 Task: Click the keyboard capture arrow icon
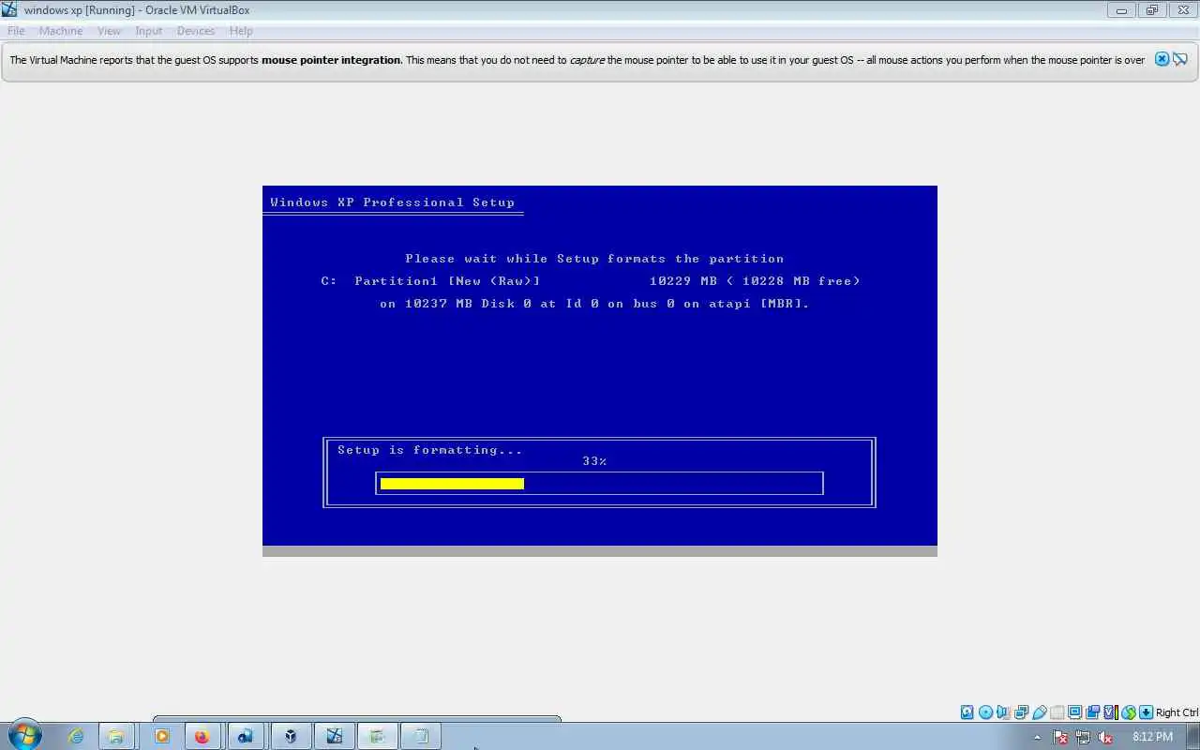pyautogui.click(x=1146, y=712)
